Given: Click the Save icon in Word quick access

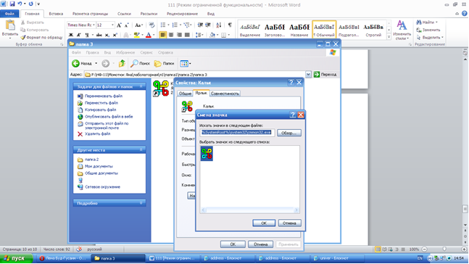Looking at the screenshot, I should [x=12, y=4].
